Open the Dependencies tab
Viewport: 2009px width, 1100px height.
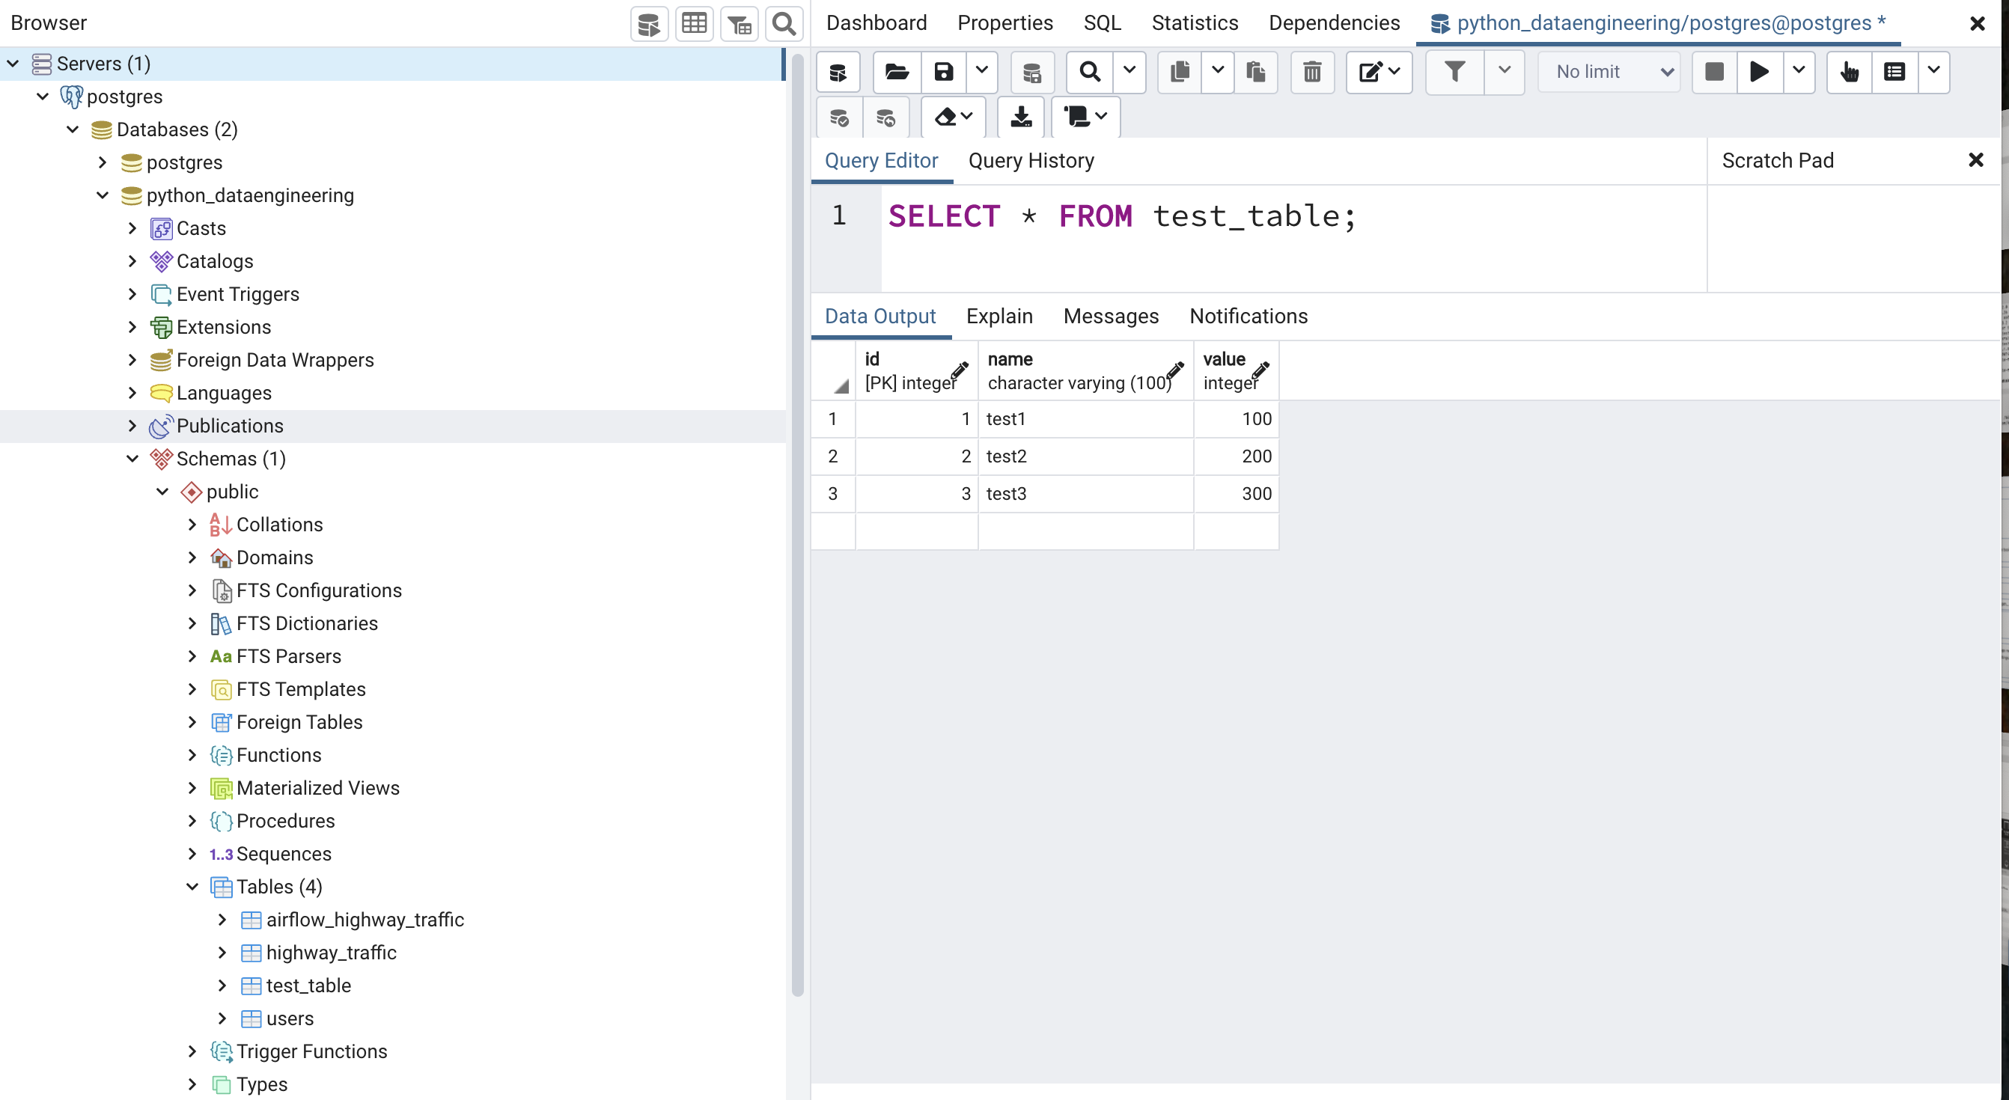(1334, 22)
